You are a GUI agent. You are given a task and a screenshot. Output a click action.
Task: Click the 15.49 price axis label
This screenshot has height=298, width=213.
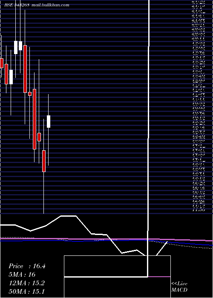click(199, 131)
